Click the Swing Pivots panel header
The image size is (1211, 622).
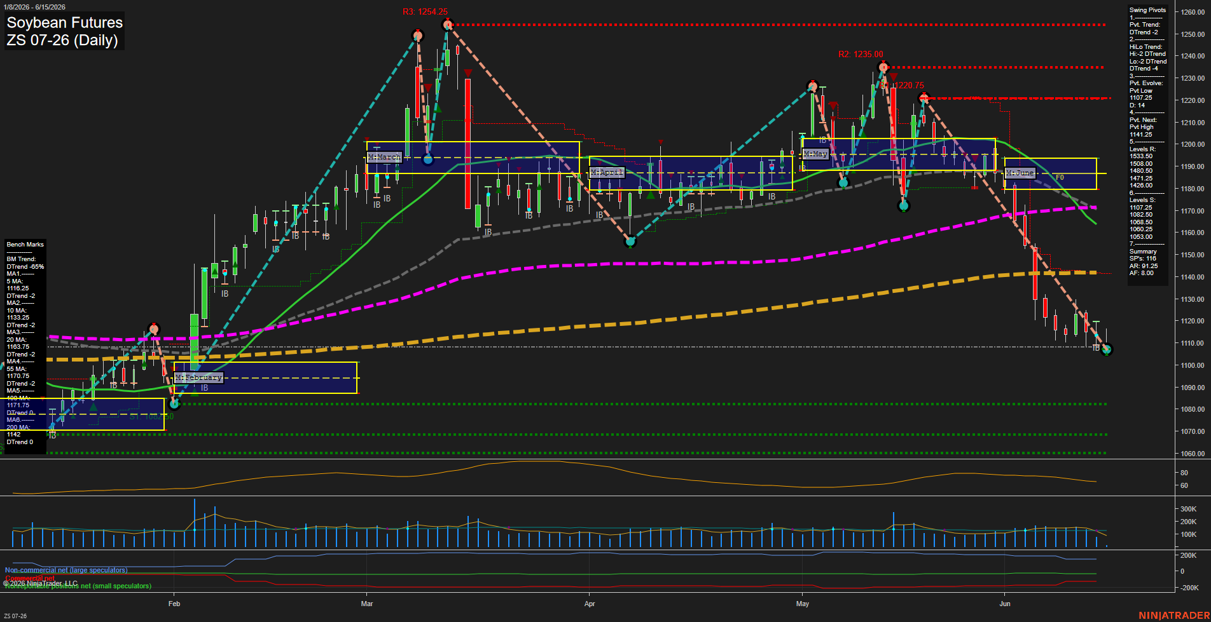click(1148, 10)
